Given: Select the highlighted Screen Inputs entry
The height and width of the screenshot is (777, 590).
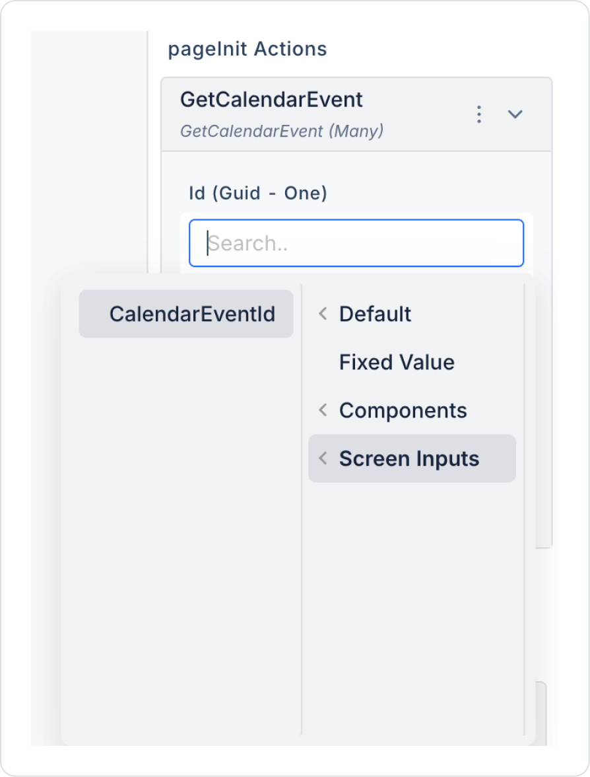Looking at the screenshot, I should (409, 459).
